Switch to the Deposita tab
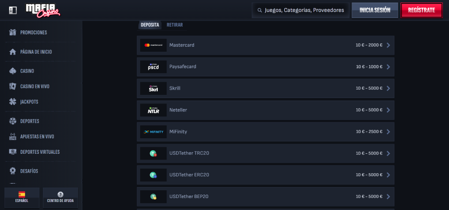The height and width of the screenshot is (210, 449). coord(150,25)
